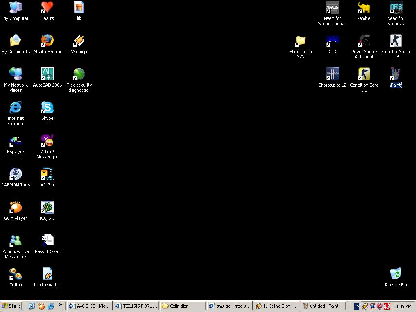Select the Winamp desktop shortcut

point(79,41)
